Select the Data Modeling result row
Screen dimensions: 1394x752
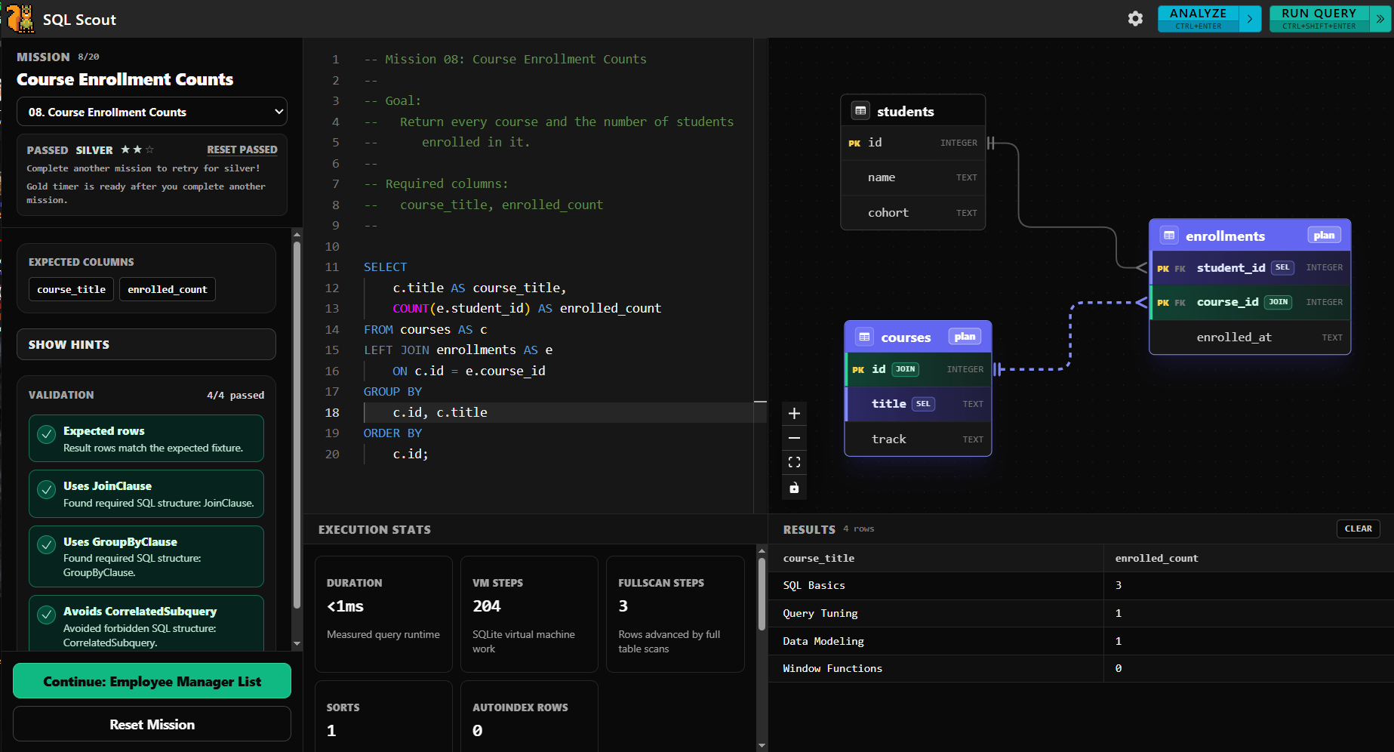pos(1081,641)
